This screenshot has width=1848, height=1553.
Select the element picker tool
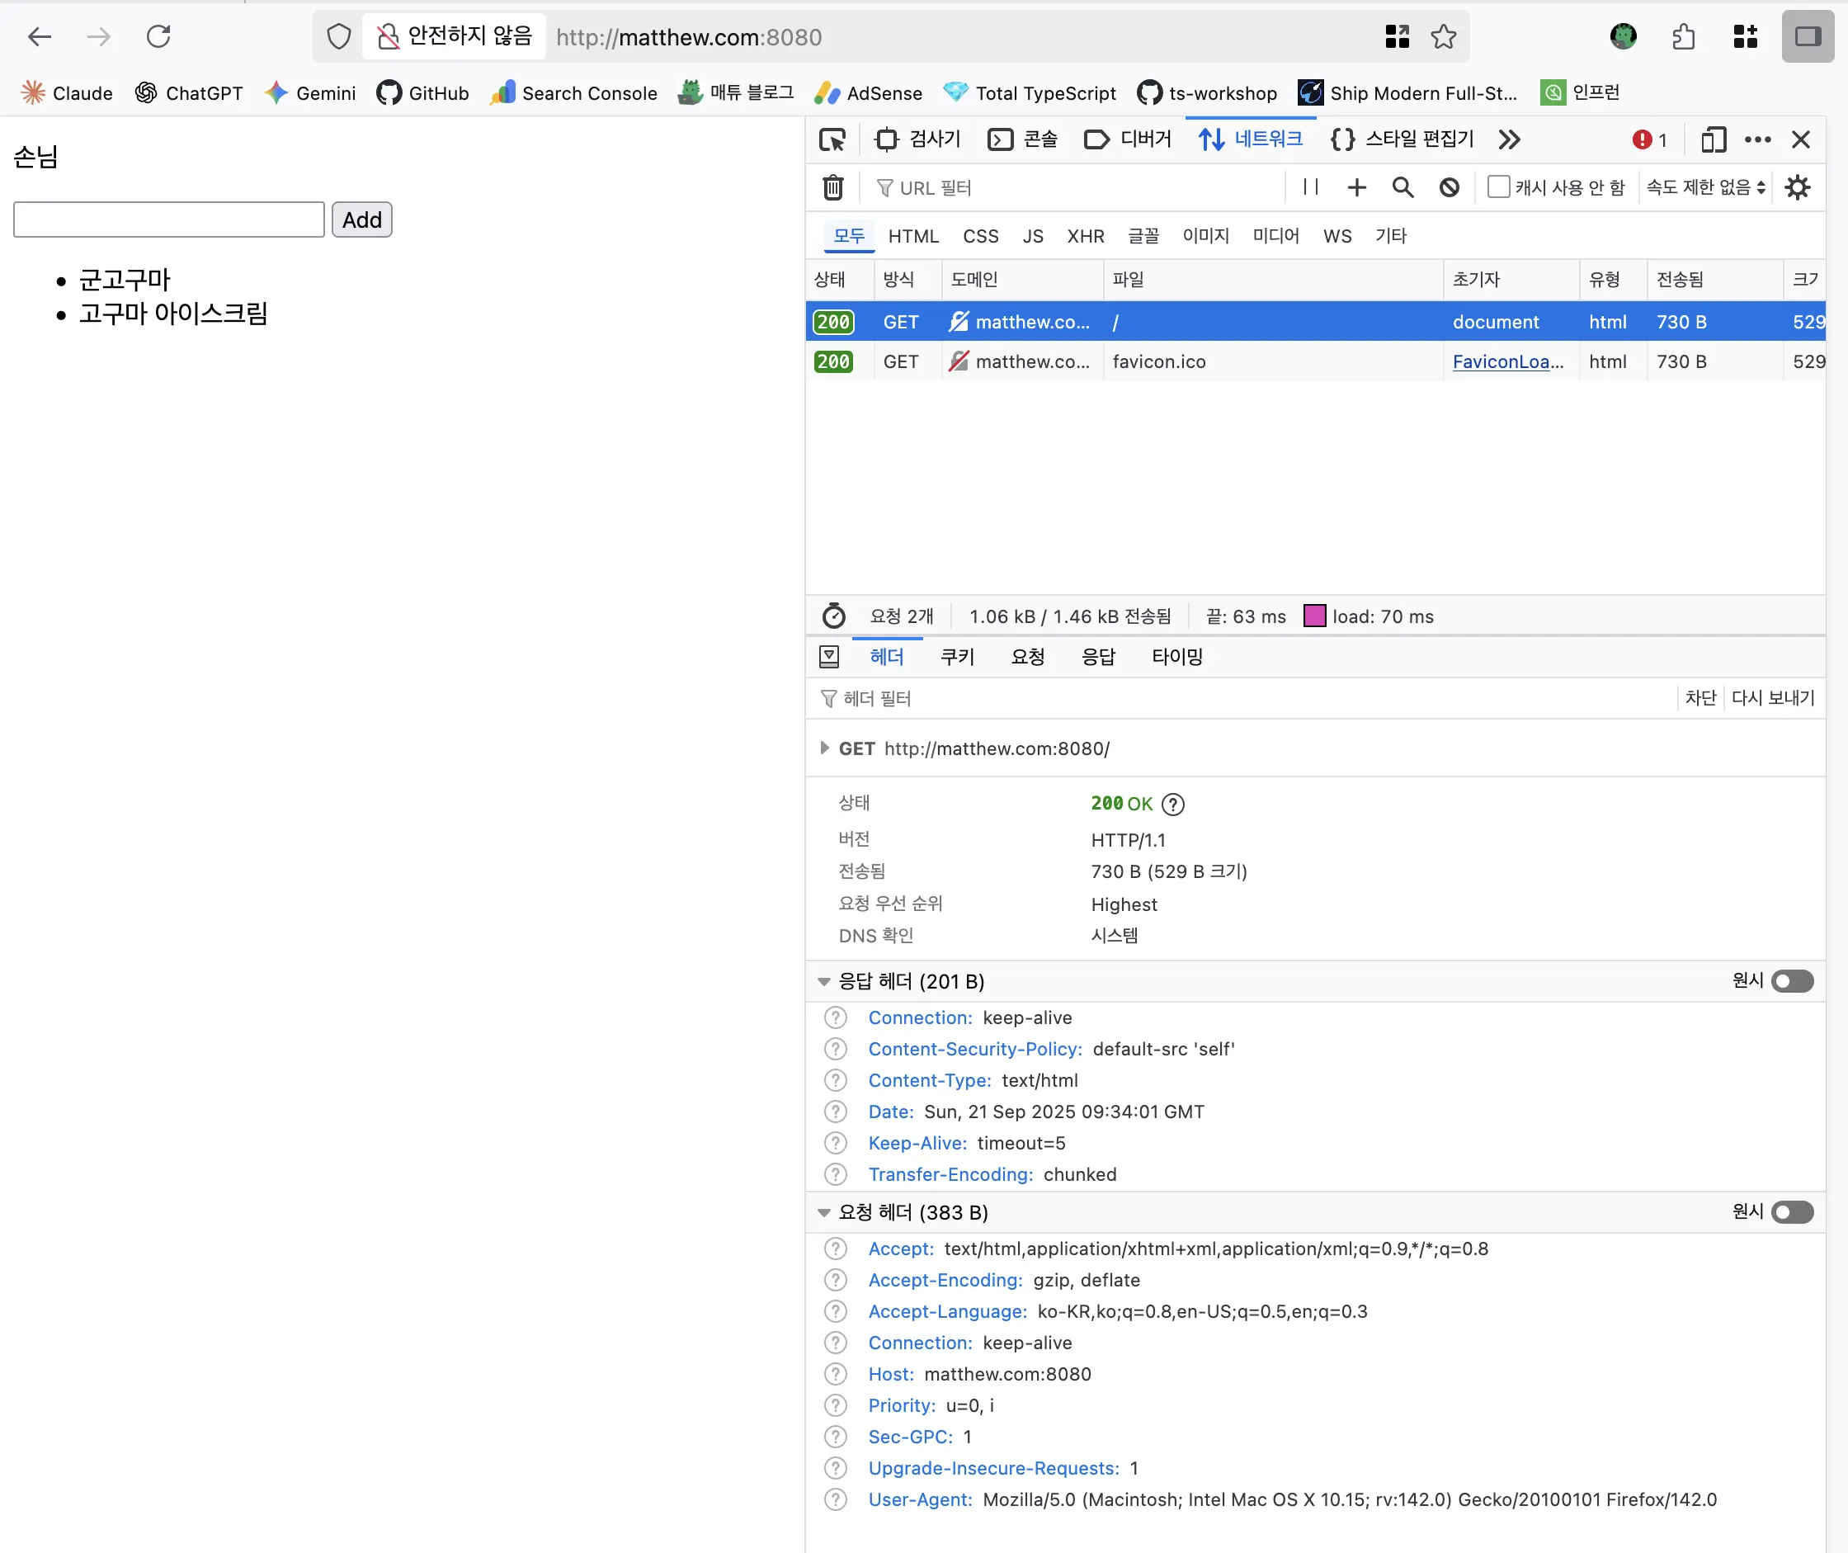click(832, 139)
